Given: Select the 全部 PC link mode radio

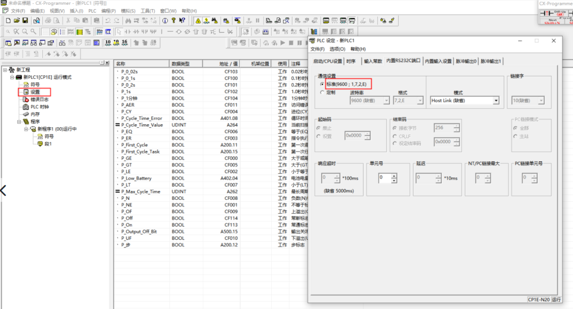Looking at the screenshot, I should point(515,128).
